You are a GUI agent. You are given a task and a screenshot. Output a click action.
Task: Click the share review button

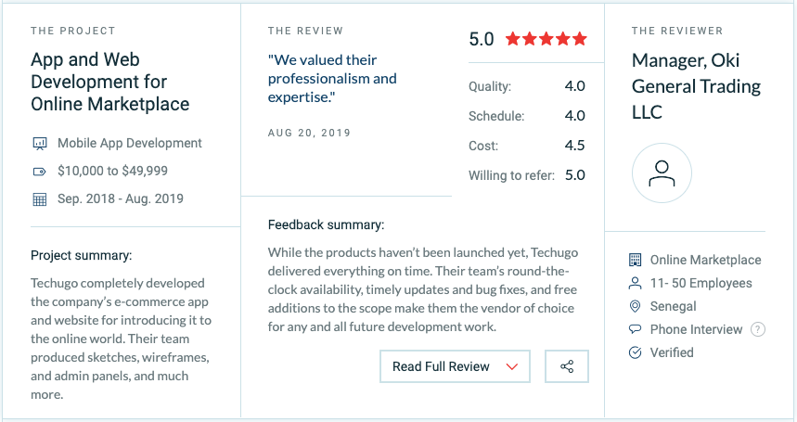(567, 366)
